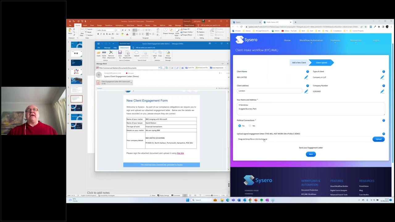Edit Company Number with its pencil icon
This screenshot has width=395, height=222.
coord(382,91)
